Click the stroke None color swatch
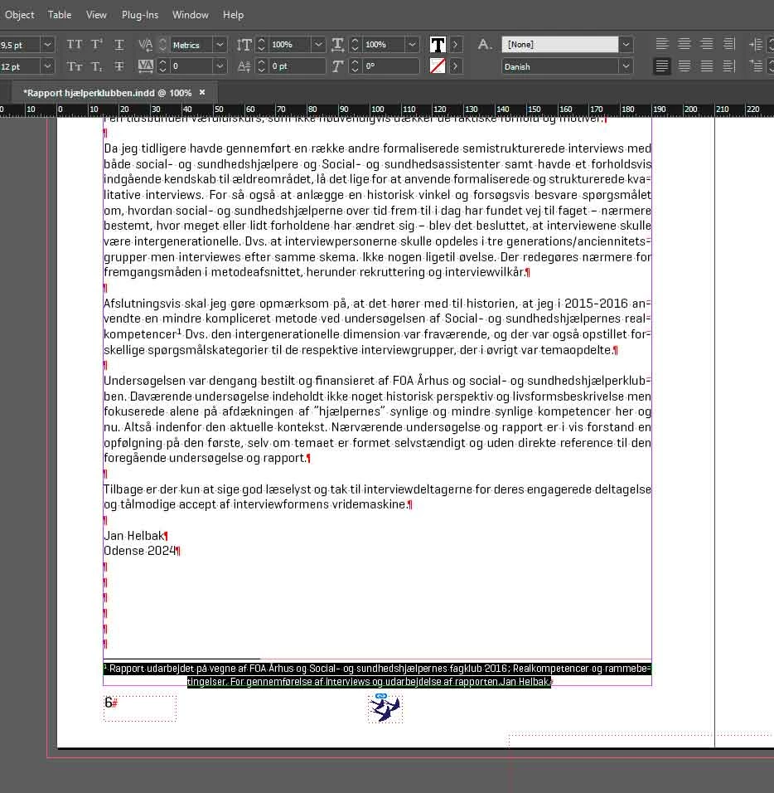 [x=438, y=66]
